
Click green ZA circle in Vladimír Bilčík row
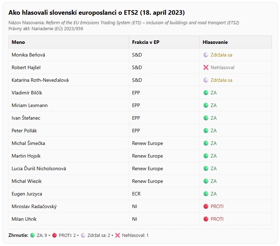click(206, 93)
